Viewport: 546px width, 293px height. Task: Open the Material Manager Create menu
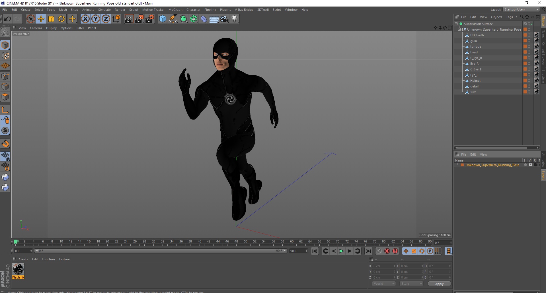pos(23,259)
